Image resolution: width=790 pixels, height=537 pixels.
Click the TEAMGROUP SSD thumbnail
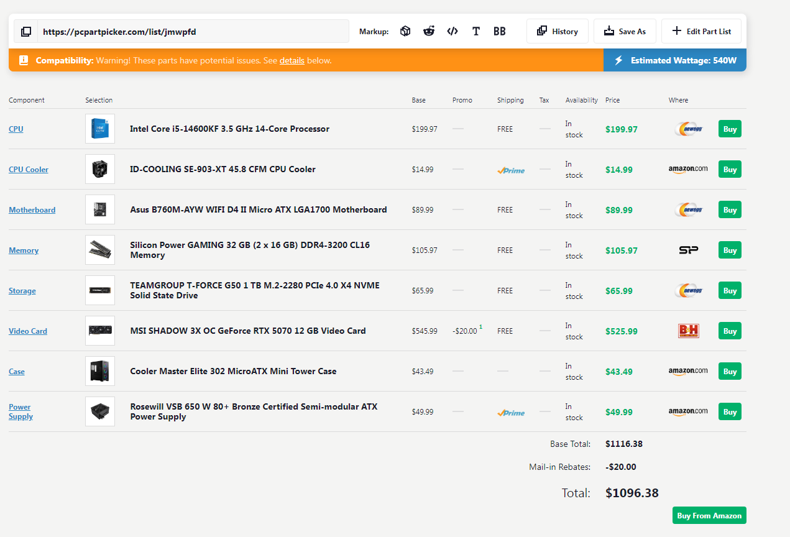pyautogui.click(x=100, y=290)
